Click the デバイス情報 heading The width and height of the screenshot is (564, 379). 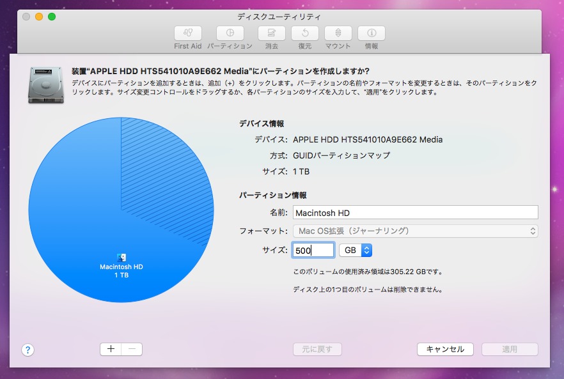262,124
